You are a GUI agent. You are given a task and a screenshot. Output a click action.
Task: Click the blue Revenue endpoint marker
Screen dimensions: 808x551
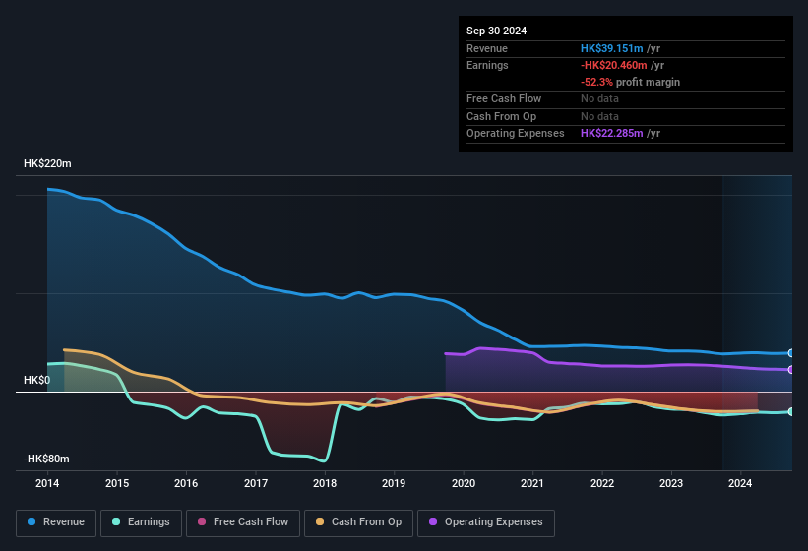point(791,353)
